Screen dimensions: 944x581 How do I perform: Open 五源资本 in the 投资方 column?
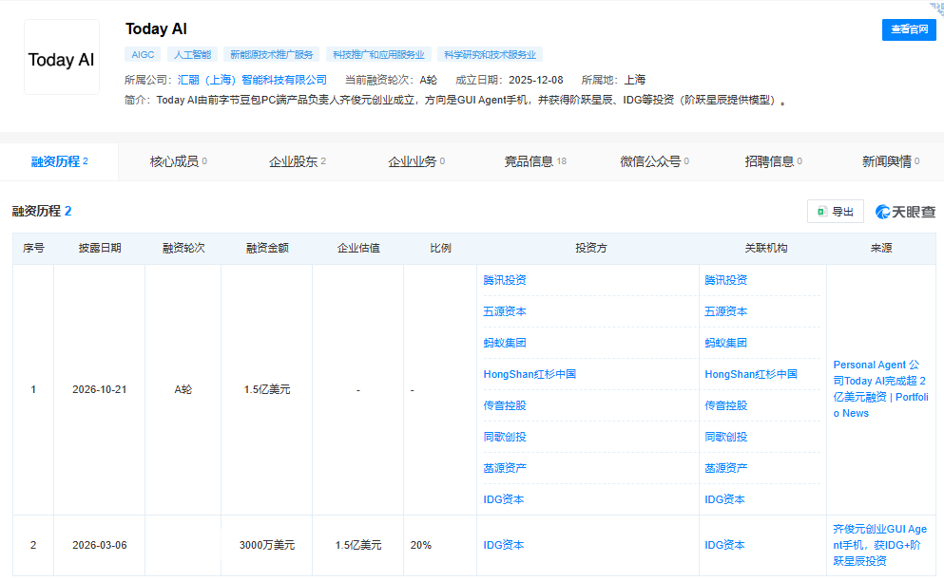pos(505,311)
